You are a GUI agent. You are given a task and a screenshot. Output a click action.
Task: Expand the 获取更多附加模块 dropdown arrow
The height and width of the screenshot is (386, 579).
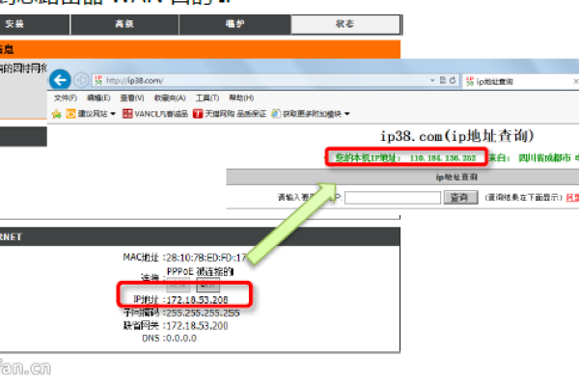click(x=347, y=114)
